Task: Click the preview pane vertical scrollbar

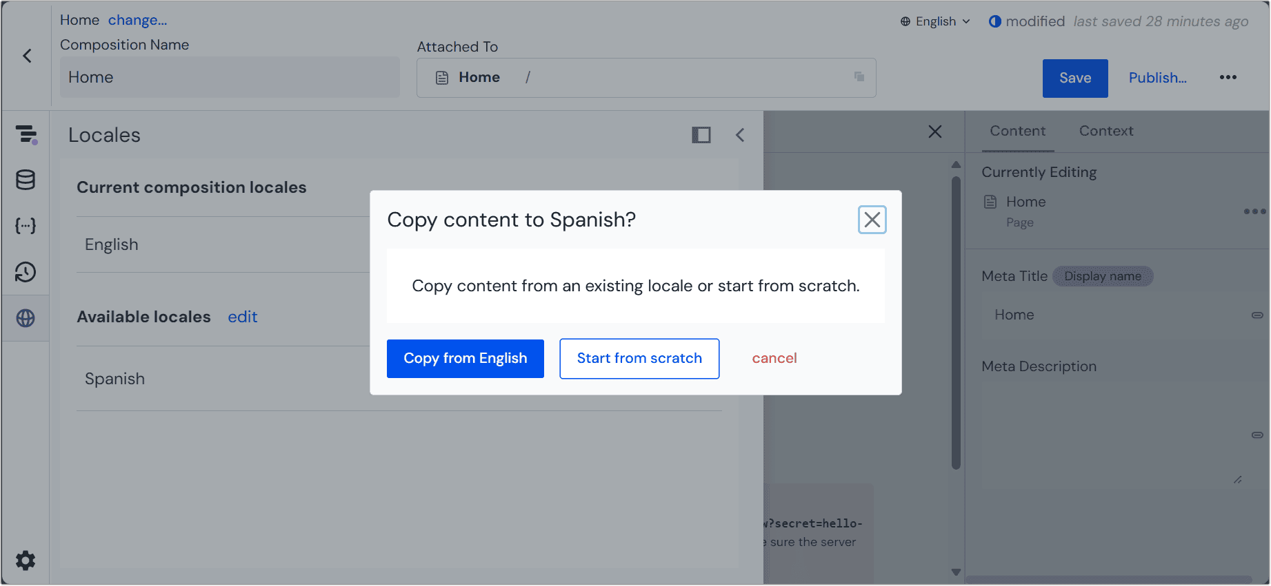Action: (956, 324)
